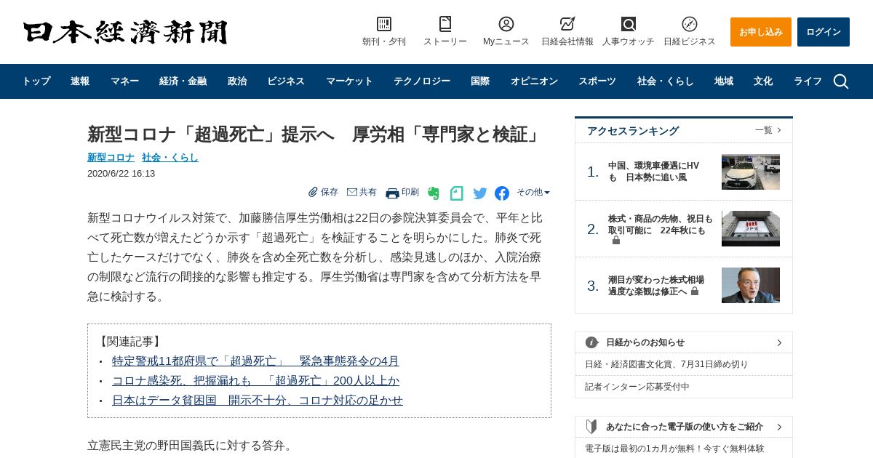The width and height of the screenshot is (873, 458).
Task: Open 電子版は最初の1カ月が無料 link
Action: click(674, 449)
